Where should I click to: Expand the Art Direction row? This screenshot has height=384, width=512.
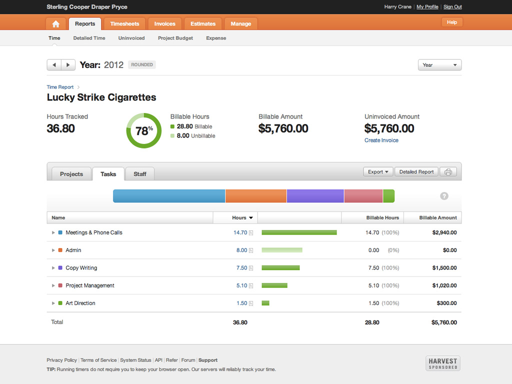[x=53, y=303]
